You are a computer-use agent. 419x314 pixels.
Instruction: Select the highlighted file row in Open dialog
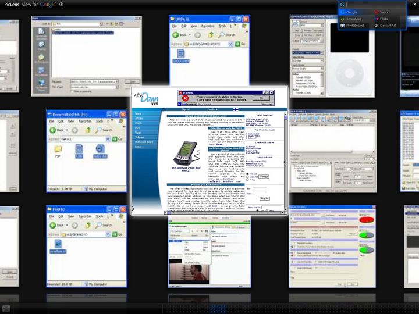coord(83,33)
